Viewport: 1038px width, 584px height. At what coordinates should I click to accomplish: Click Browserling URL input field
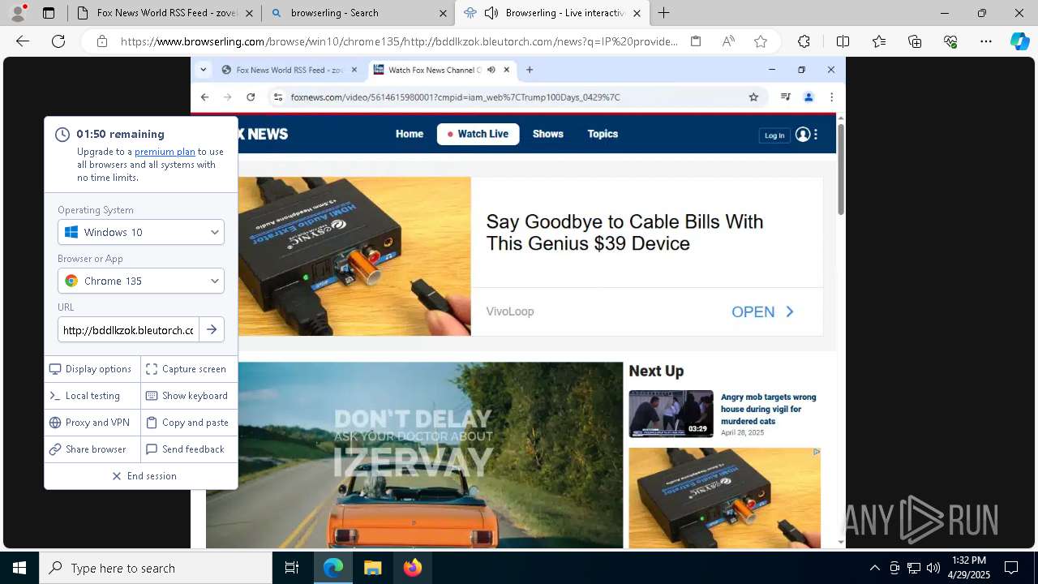128,329
